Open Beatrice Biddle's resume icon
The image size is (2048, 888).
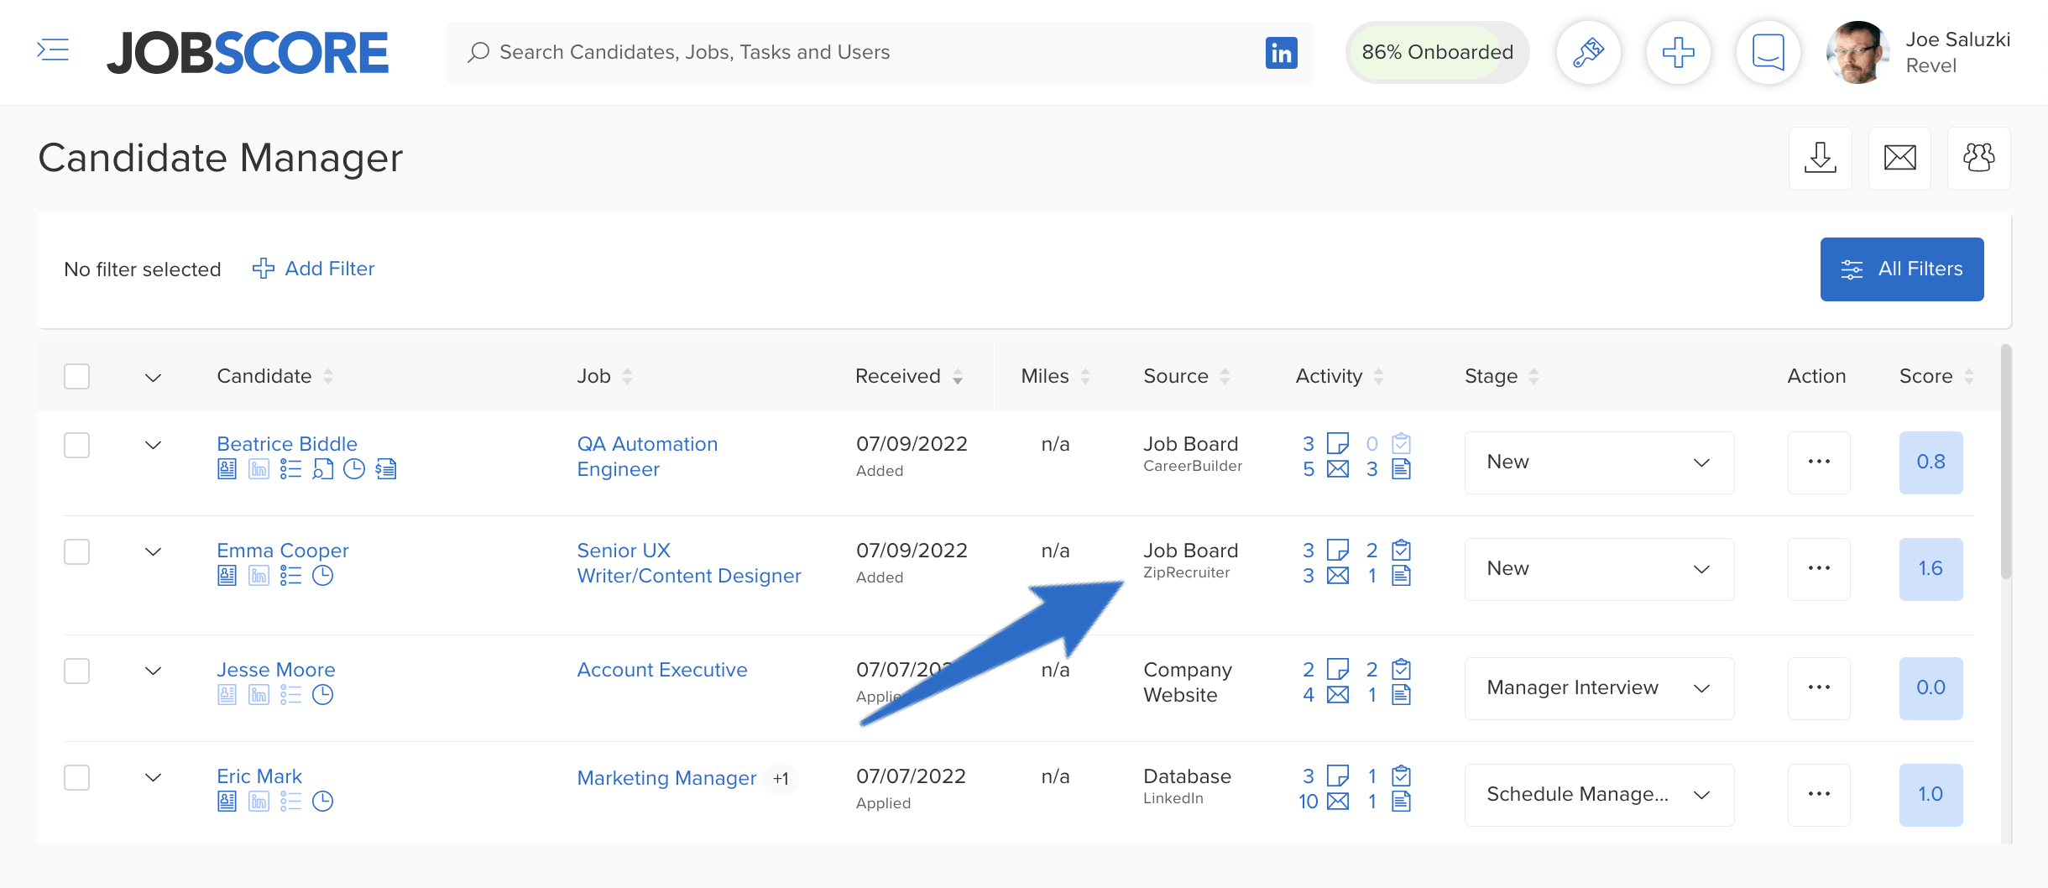click(227, 469)
